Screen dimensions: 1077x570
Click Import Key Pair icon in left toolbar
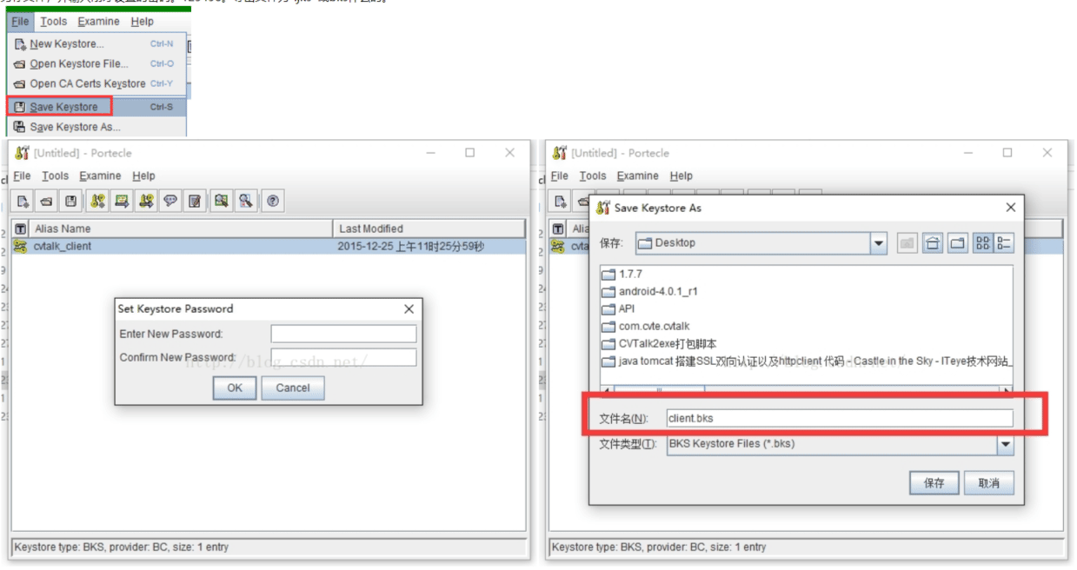(146, 201)
